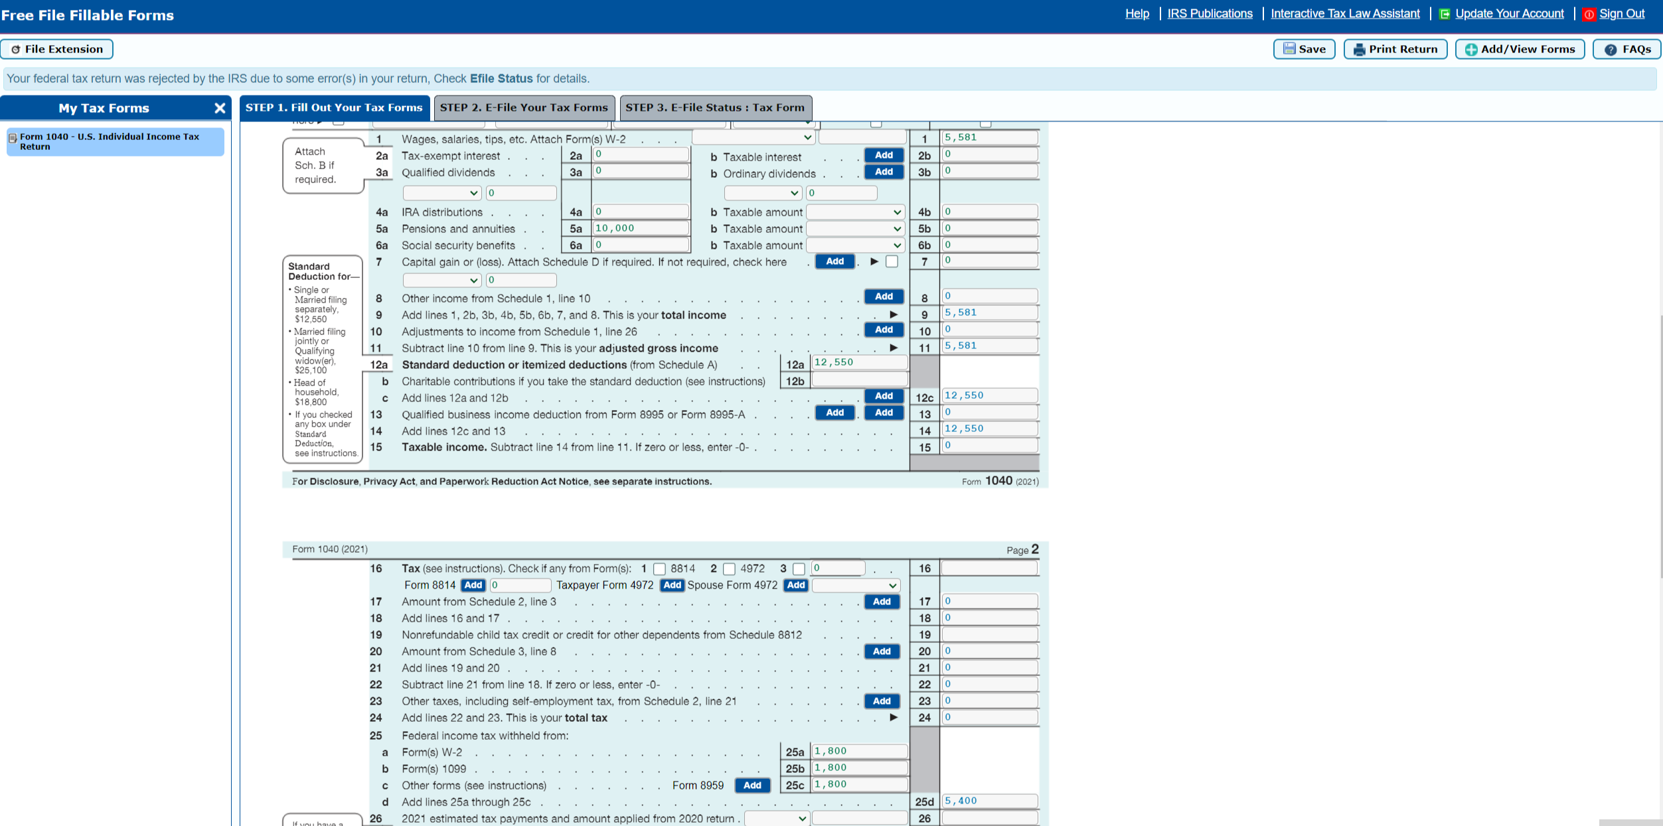Image resolution: width=1663 pixels, height=826 pixels.
Task: Switch to STEP 2 E-File Your Tax Forms tab
Action: (x=524, y=107)
